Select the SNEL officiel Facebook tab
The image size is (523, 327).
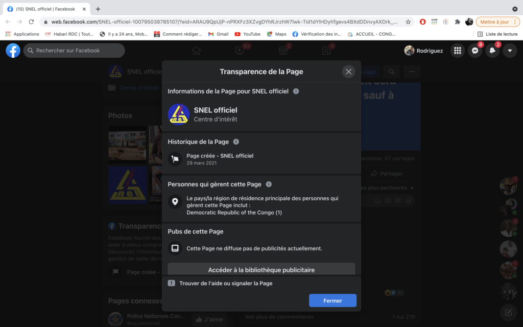pos(45,9)
